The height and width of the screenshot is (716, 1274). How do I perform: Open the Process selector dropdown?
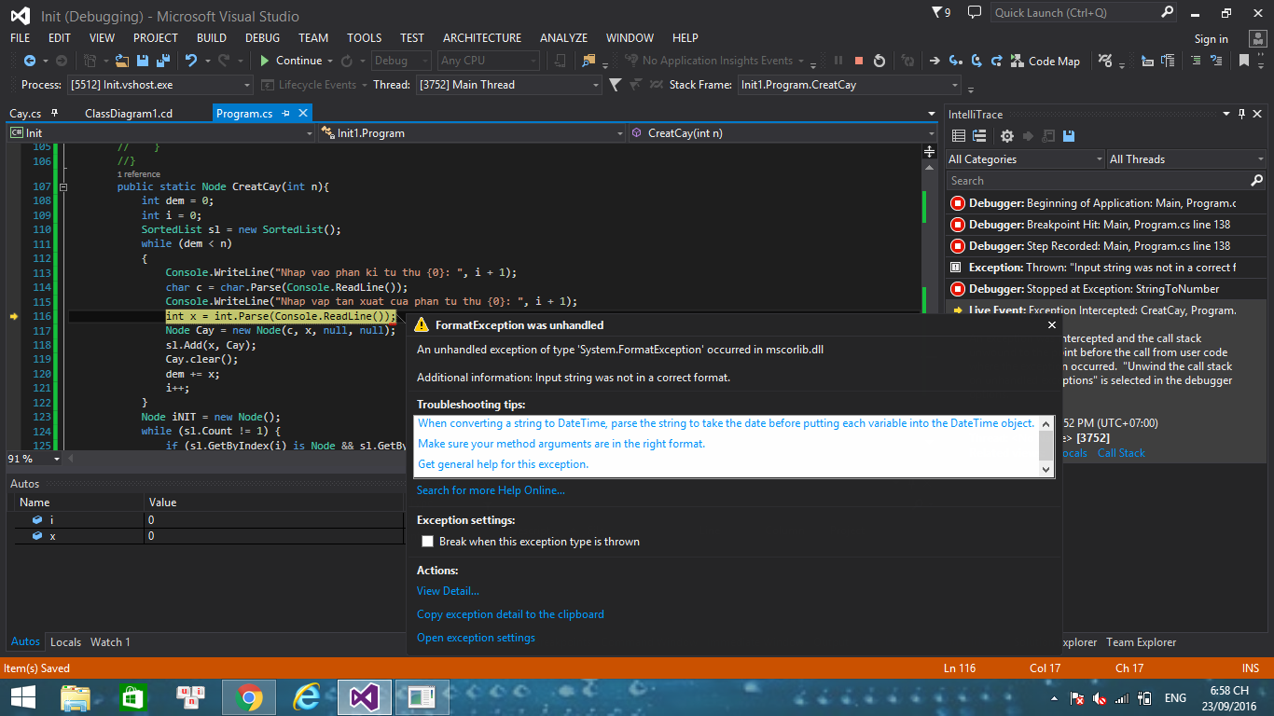[x=246, y=85]
